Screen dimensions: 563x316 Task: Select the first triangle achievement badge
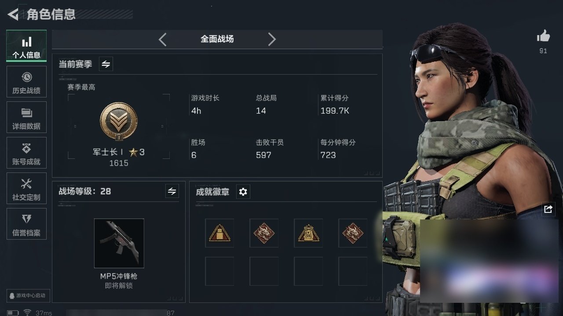coord(219,233)
